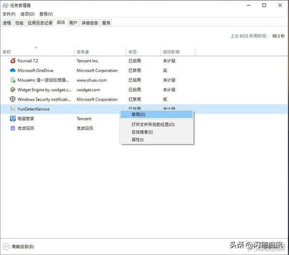
Task: Click the Microsoft OneDrive cloud icon
Action: coord(13,70)
